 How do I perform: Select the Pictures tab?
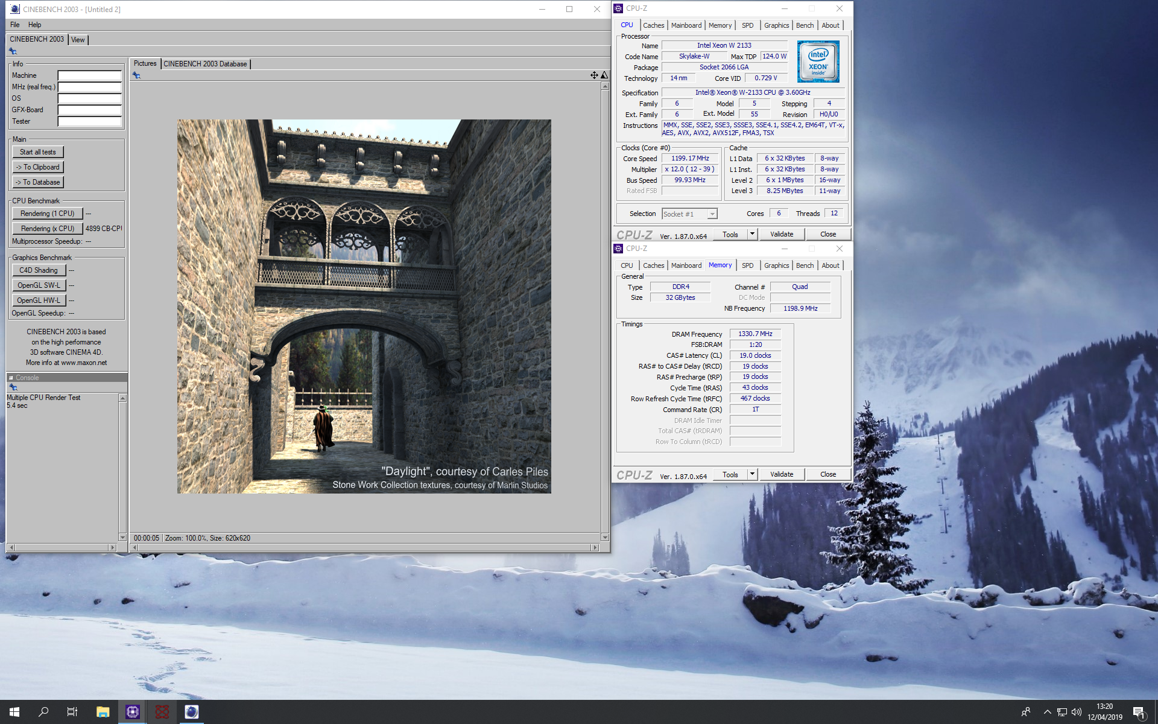pos(145,63)
